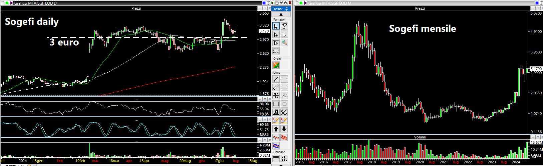Click the Prezzi header of monthly chart
Screen dimensions: 543x166
point(420,8)
